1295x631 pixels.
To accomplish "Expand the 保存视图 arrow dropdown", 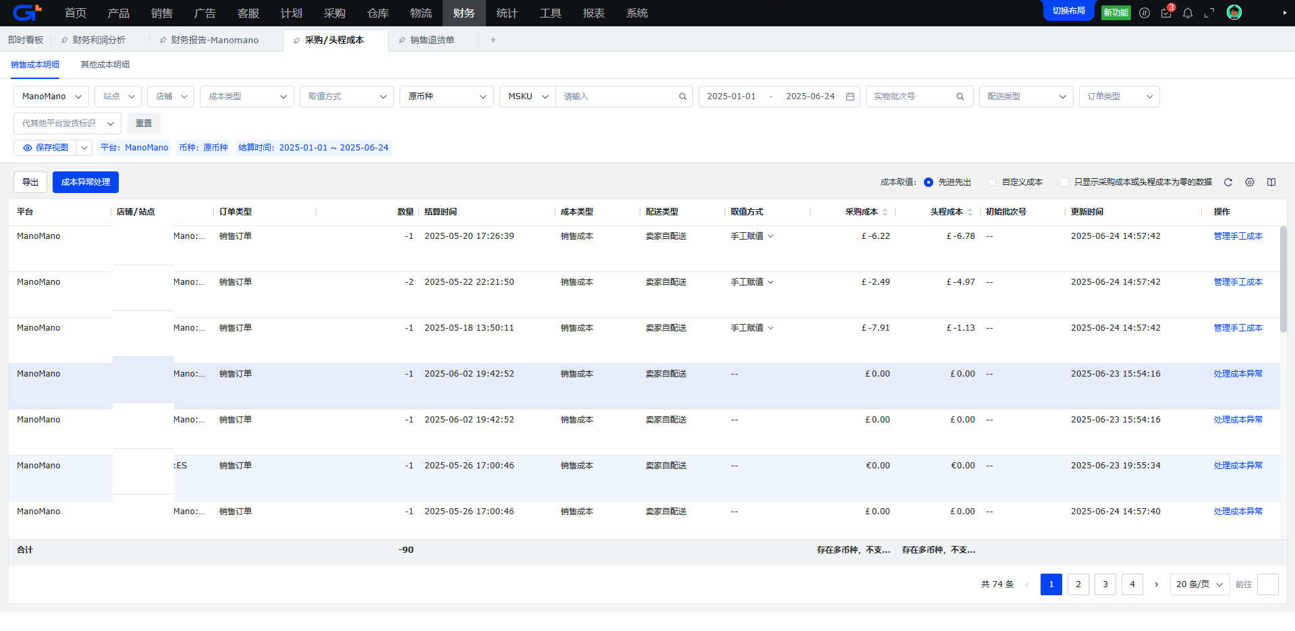I will [85, 148].
